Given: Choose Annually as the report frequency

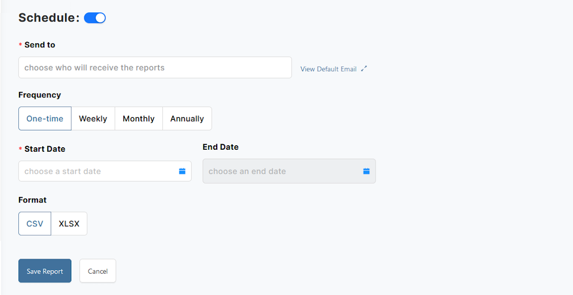Looking at the screenshot, I should pyautogui.click(x=187, y=118).
